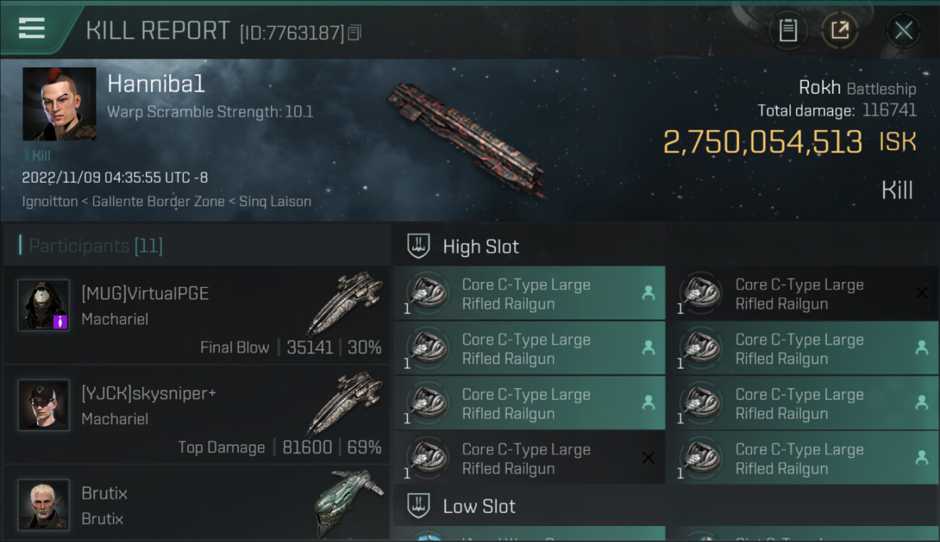Copy the kill report ID number
Image resolution: width=940 pixels, height=542 pixels.
point(354,33)
